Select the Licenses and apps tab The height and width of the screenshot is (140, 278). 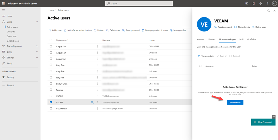coord(228,39)
